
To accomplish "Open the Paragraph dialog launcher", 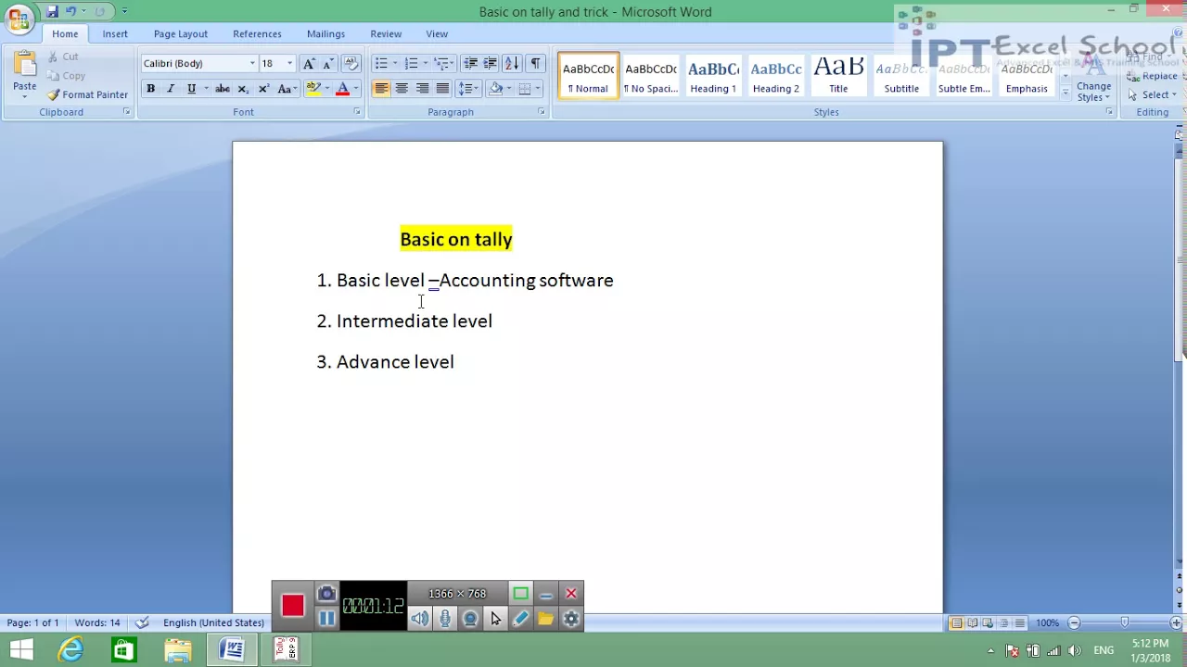I will 542,112.
